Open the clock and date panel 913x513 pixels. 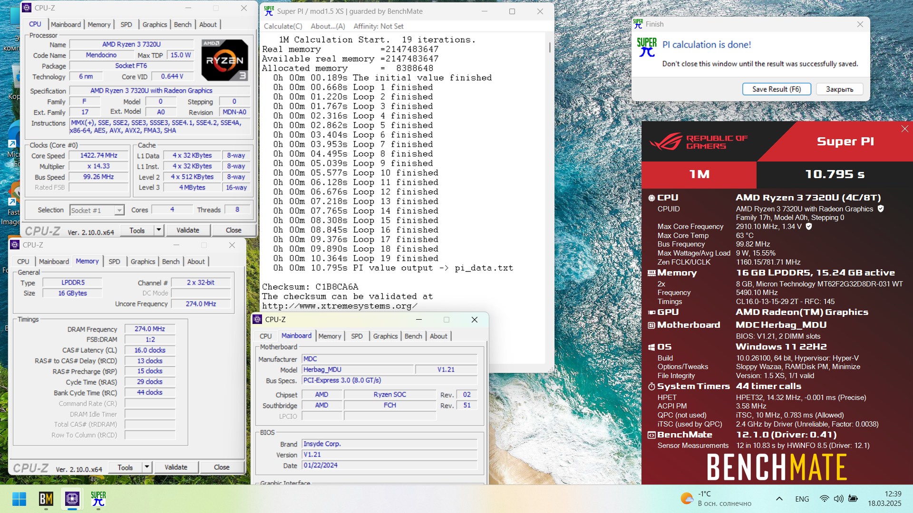click(885, 499)
